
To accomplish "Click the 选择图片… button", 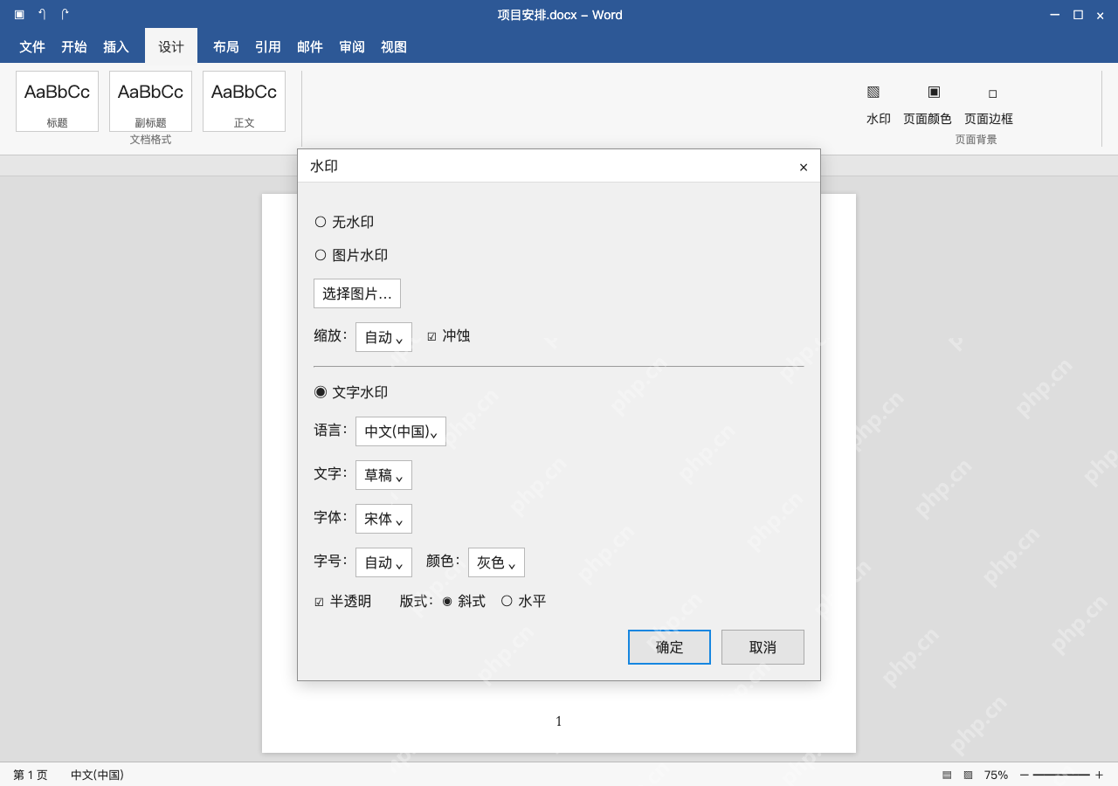I will click(x=357, y=293).
